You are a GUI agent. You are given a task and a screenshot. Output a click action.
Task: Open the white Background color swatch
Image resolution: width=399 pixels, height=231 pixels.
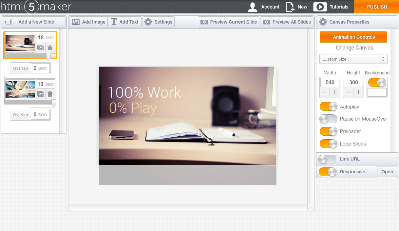(x=377, y=92)
